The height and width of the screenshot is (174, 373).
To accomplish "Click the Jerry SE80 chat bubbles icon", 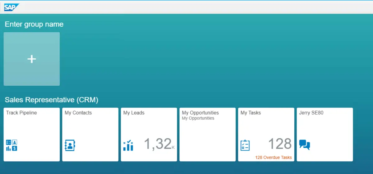I will click(305, 145).
